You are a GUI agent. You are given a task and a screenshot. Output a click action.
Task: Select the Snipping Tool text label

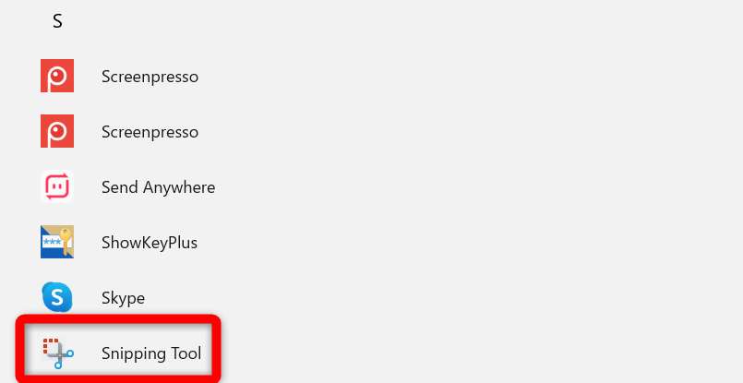tap(151, 353)
